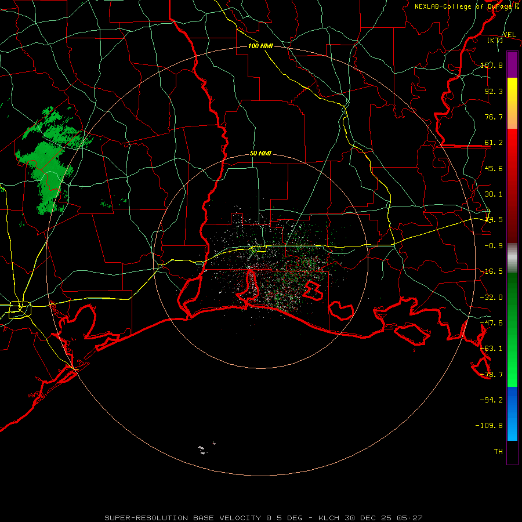This screenshot has height=522, width=522.
Task: Select the 92.3 scale value
Action: coord(494,91)
